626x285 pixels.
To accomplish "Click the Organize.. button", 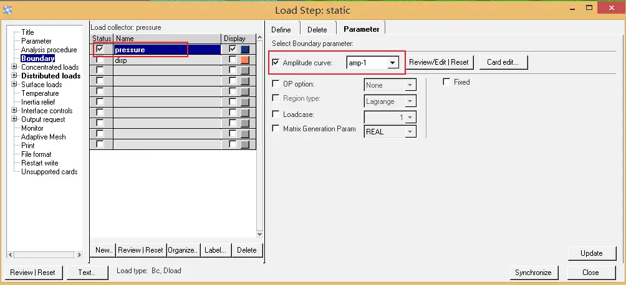I will coord(183,250).
